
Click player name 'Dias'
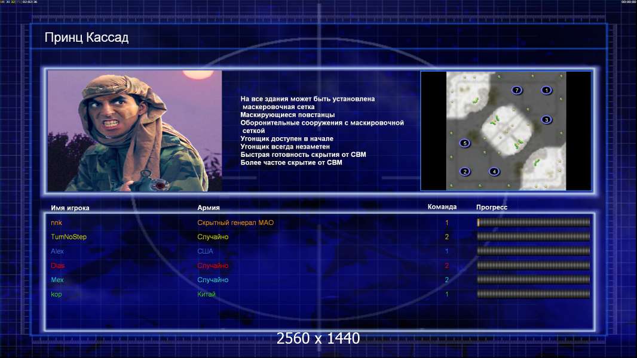pyautogui.click(x=58, y=266)
